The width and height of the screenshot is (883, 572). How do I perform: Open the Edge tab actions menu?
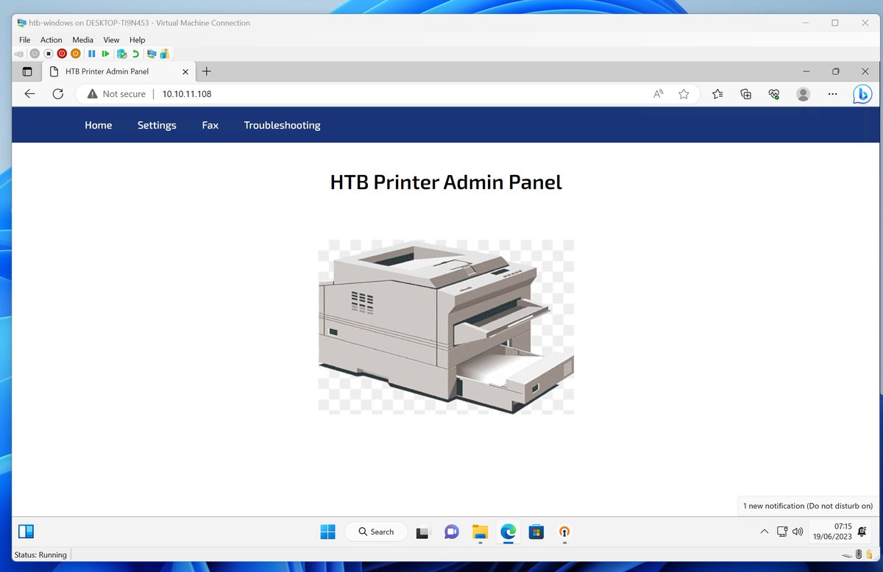pyautogui.click(x=27, y=71)
